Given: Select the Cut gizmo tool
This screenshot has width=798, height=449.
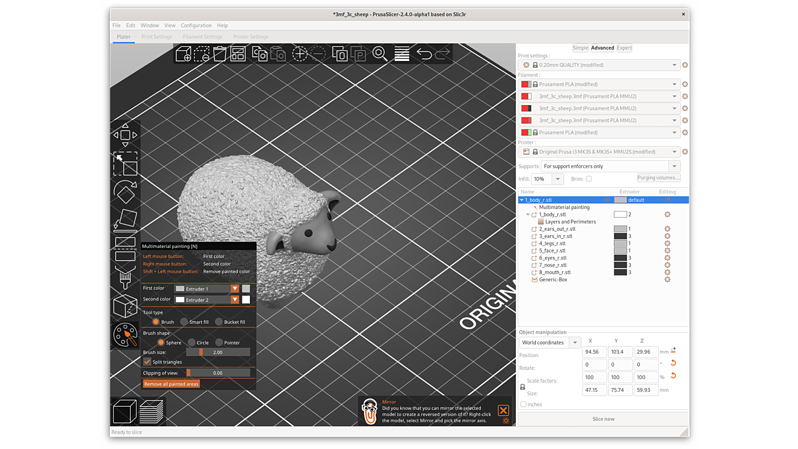Looking at the screenshot, I should coord(125,249).
